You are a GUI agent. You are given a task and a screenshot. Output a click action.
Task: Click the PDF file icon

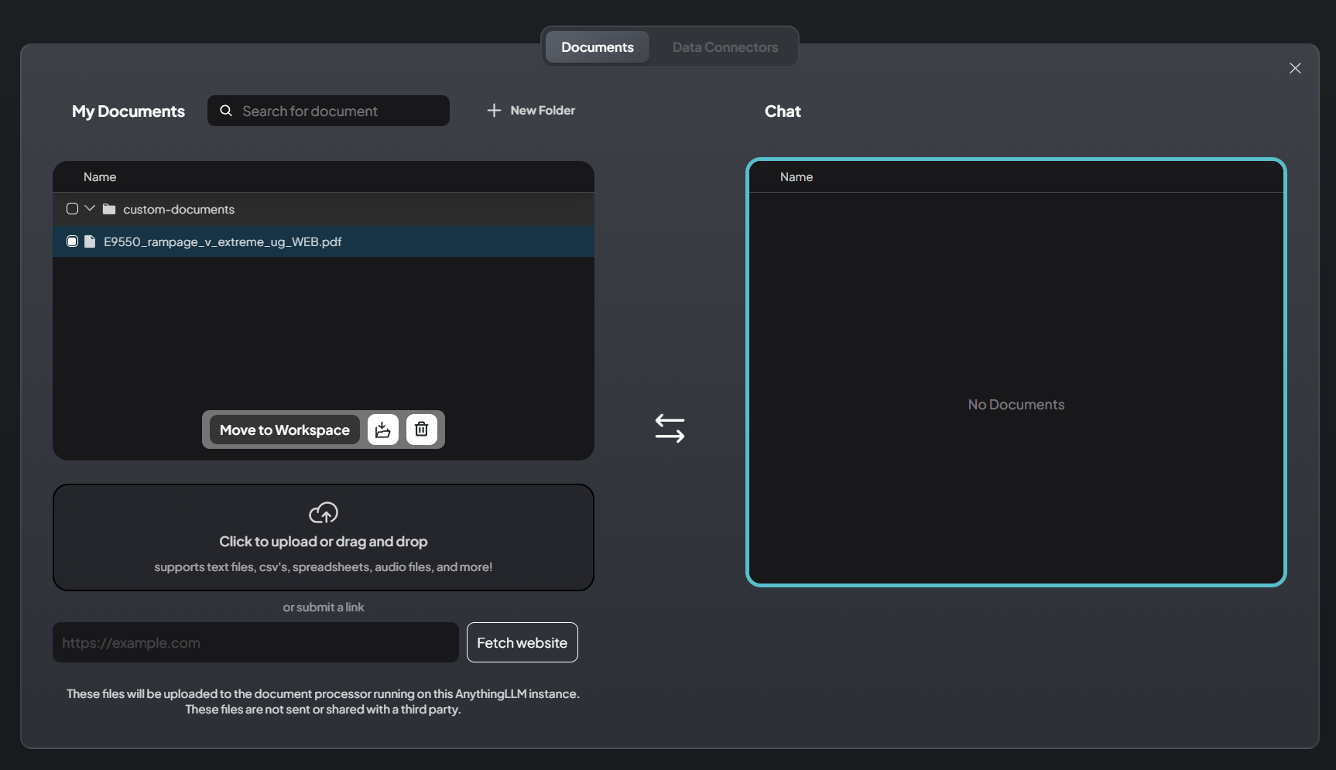point(90,241)
